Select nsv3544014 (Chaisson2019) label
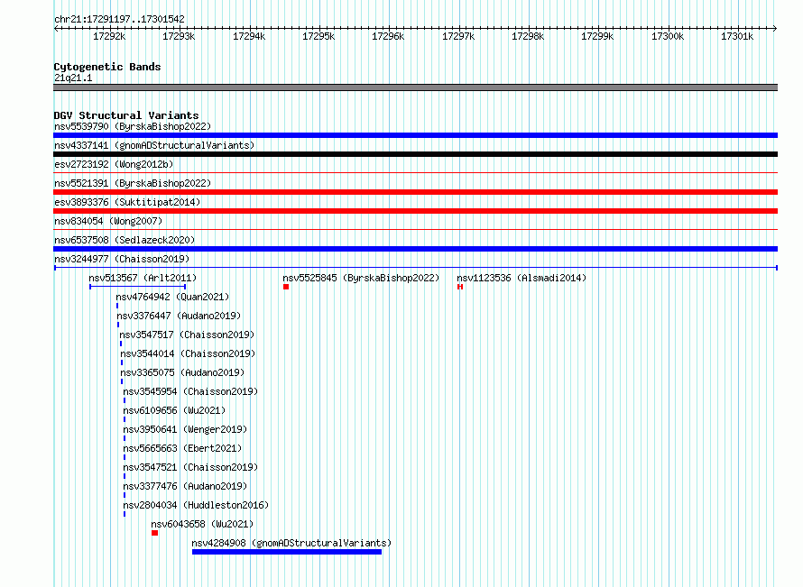Image resolution: width=803 pixels, height=587 pixels. 188,353
